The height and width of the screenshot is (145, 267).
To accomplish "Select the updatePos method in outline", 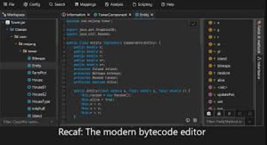I will (226, 94).
